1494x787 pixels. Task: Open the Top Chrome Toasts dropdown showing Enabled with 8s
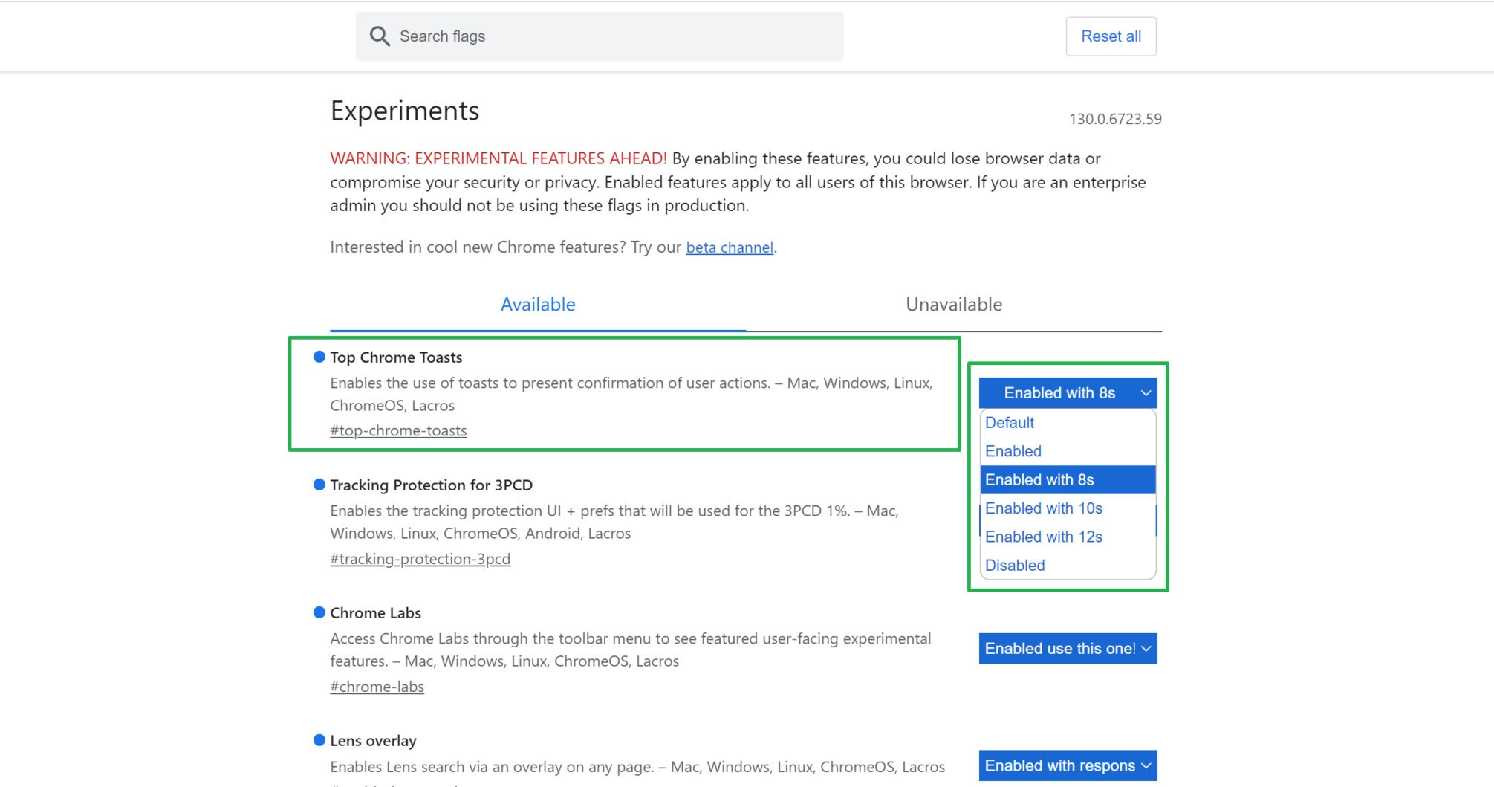tap(1068, 393)
